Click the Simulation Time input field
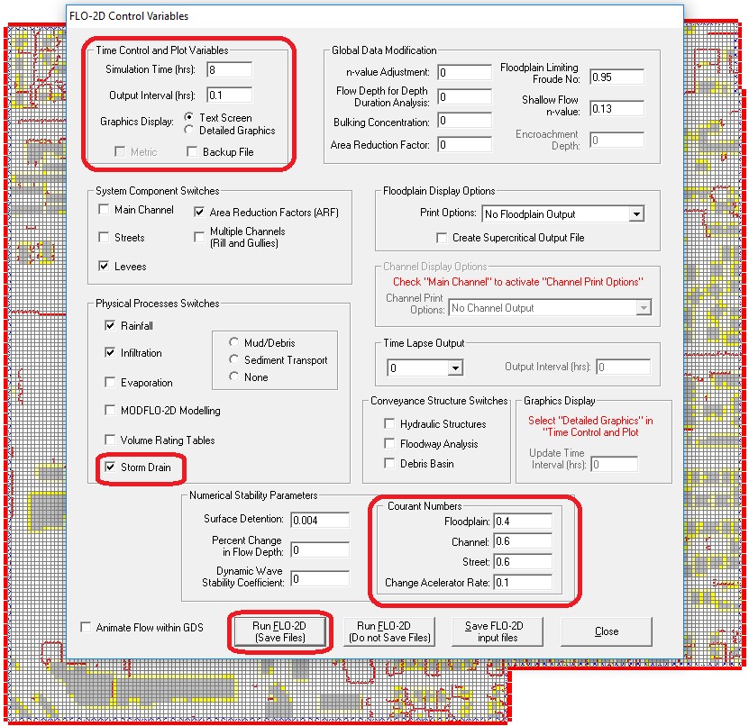This screenshot has width=749, height=726. pos(229,69)
